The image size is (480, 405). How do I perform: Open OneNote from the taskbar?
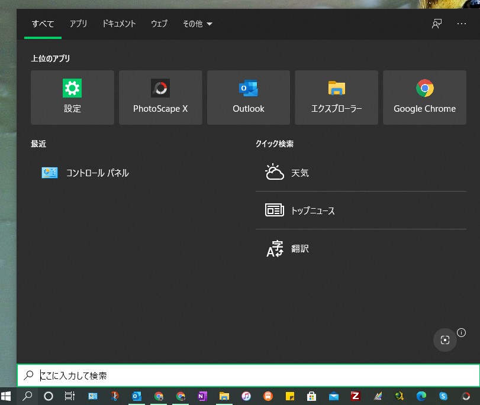pyautogui.click(x=202, y=396)
